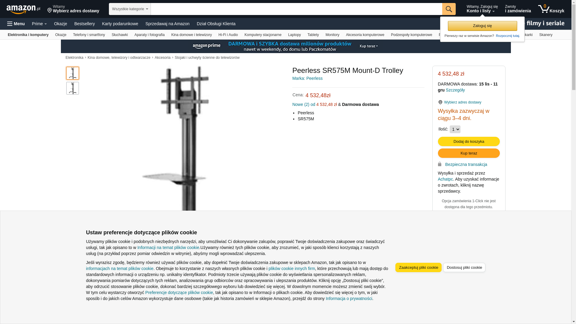576x324 pixels.
Task: Expand the Konto i listy account menu
Action: point(482,9)
